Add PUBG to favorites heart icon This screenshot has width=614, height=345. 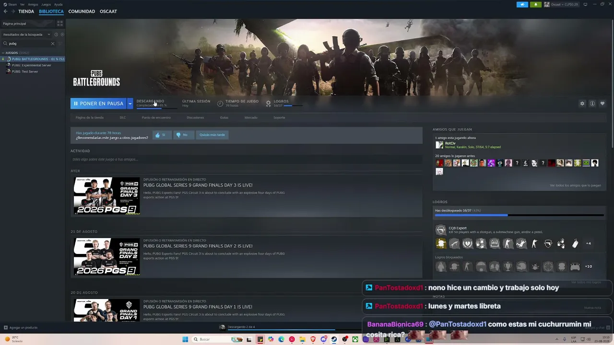(602, 103)
